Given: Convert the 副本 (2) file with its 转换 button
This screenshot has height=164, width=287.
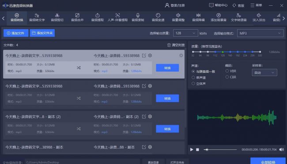Looking at the screenshot, I should click(x=167, y=129).
